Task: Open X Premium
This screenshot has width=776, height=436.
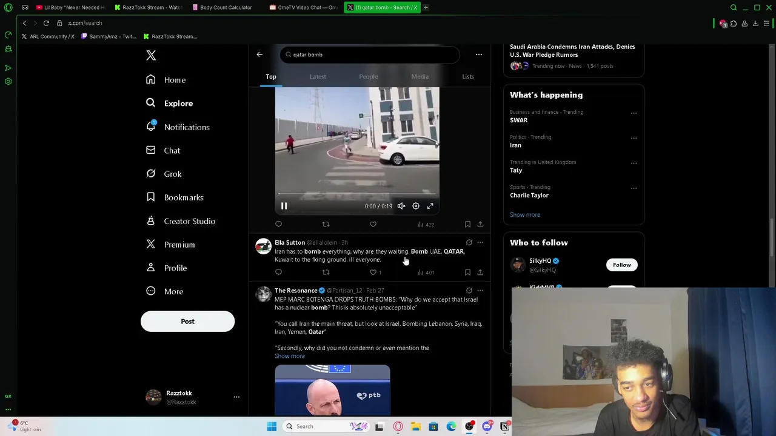Action: click(171, 245)
